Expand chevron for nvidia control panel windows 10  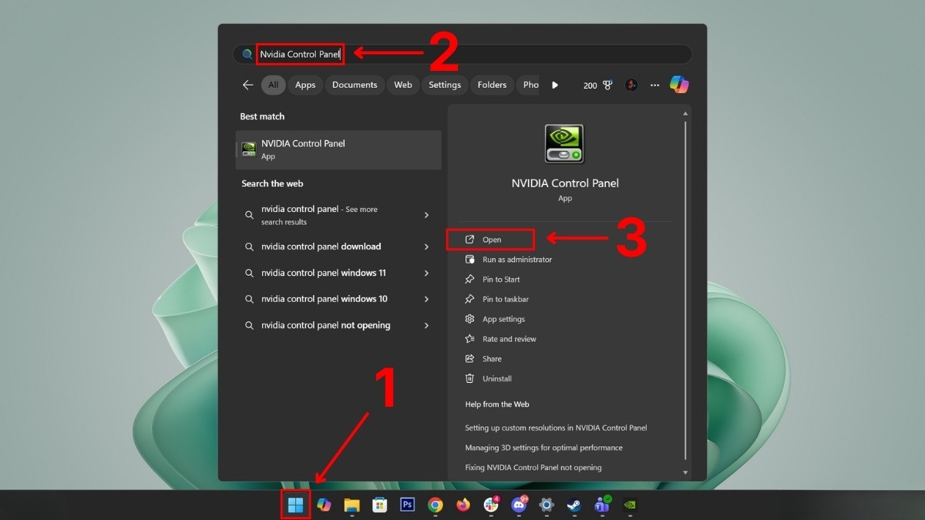click(x=426, y=299)
